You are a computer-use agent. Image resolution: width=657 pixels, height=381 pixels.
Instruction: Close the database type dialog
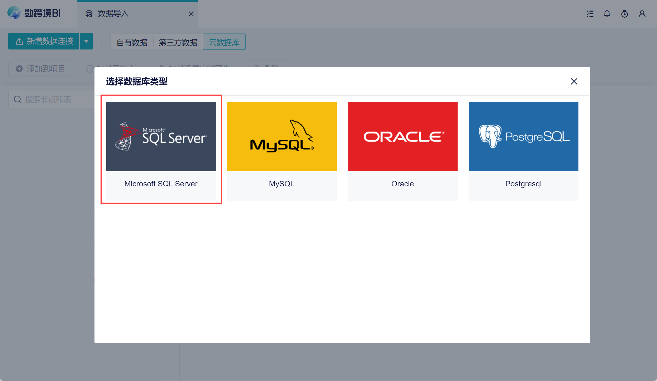pyautogui.click(x=574, y=81)
